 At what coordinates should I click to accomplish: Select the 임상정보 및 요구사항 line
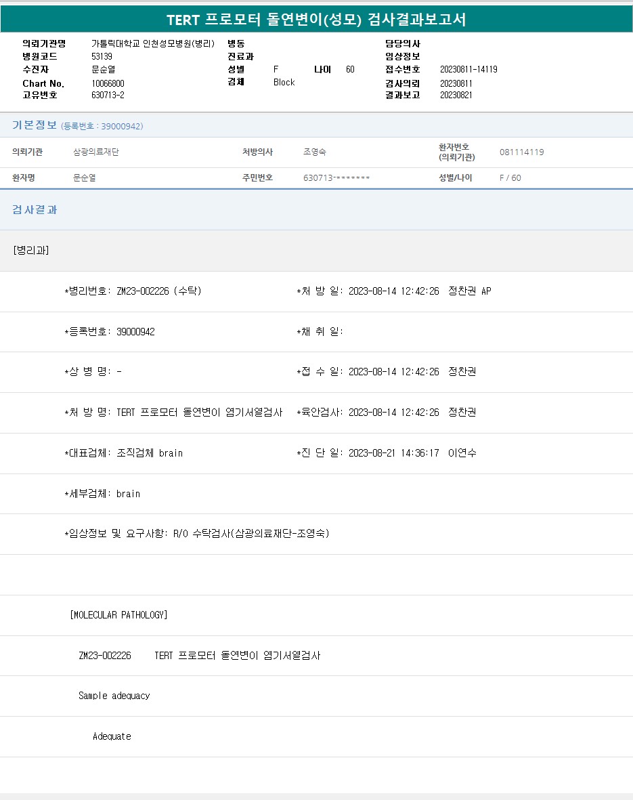197,534
